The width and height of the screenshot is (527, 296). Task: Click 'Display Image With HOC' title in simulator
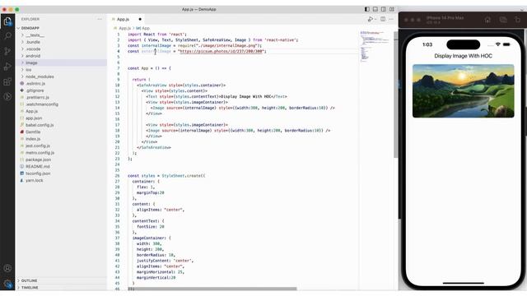pos(463,56)
